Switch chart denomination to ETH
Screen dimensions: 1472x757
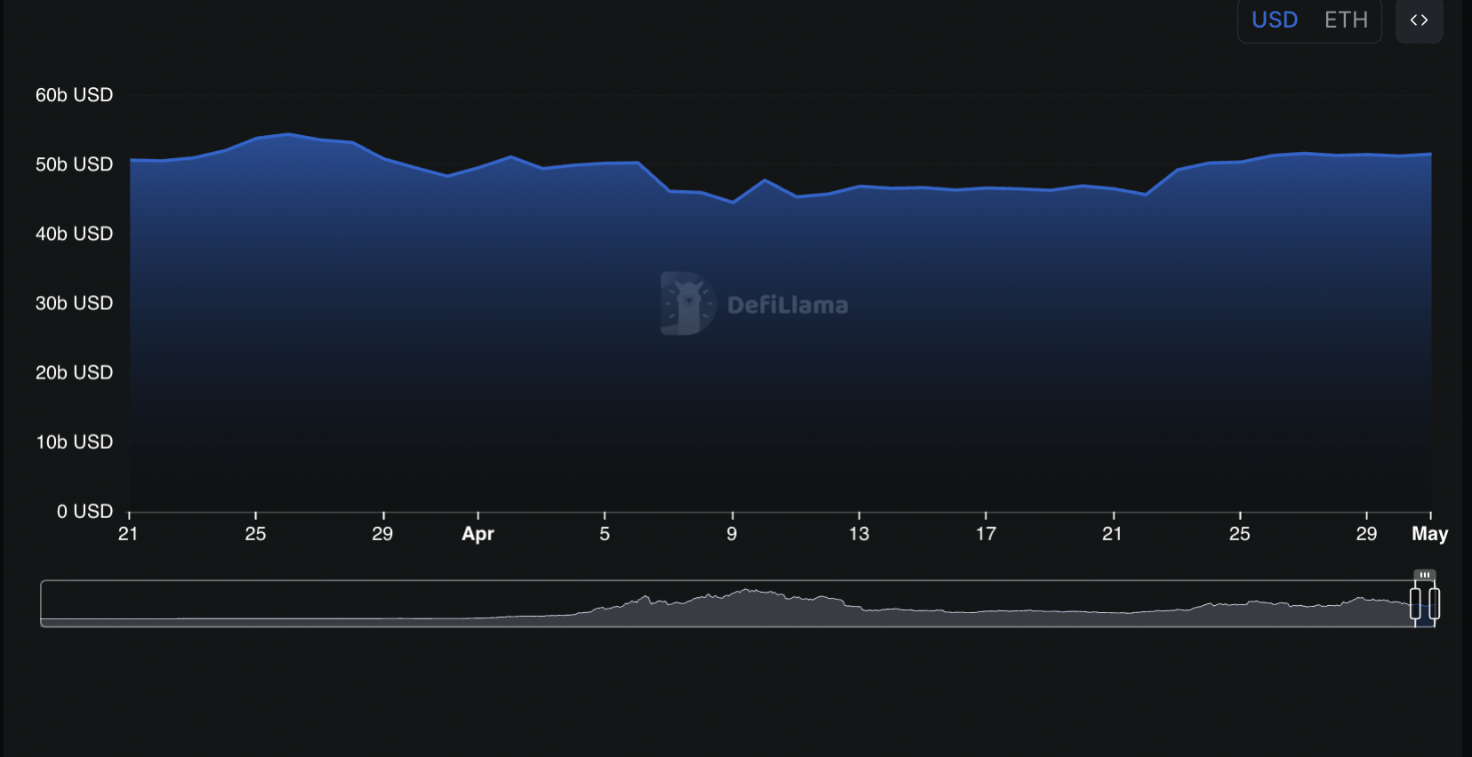click(x=1346, y=20)
